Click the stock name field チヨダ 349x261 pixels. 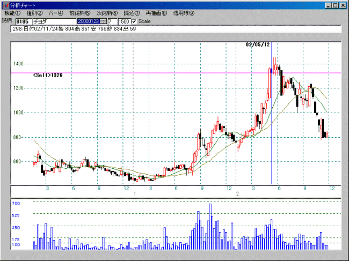55,21
